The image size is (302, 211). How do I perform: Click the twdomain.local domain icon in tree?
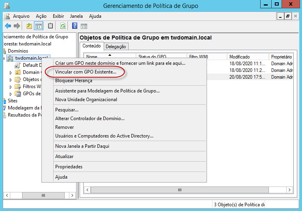10,58
